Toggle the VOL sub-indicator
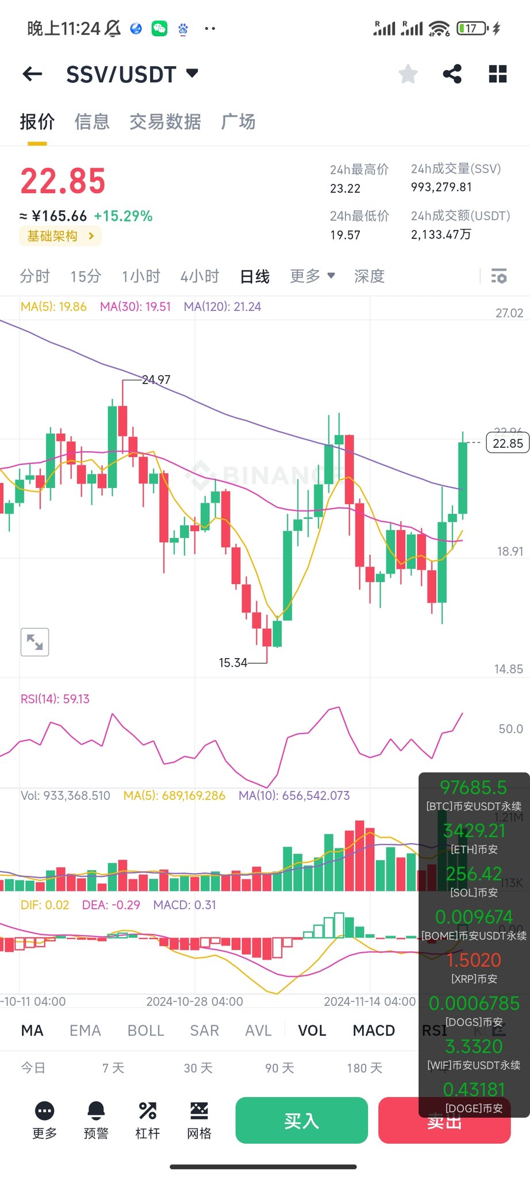 [x=312, y=1030]
